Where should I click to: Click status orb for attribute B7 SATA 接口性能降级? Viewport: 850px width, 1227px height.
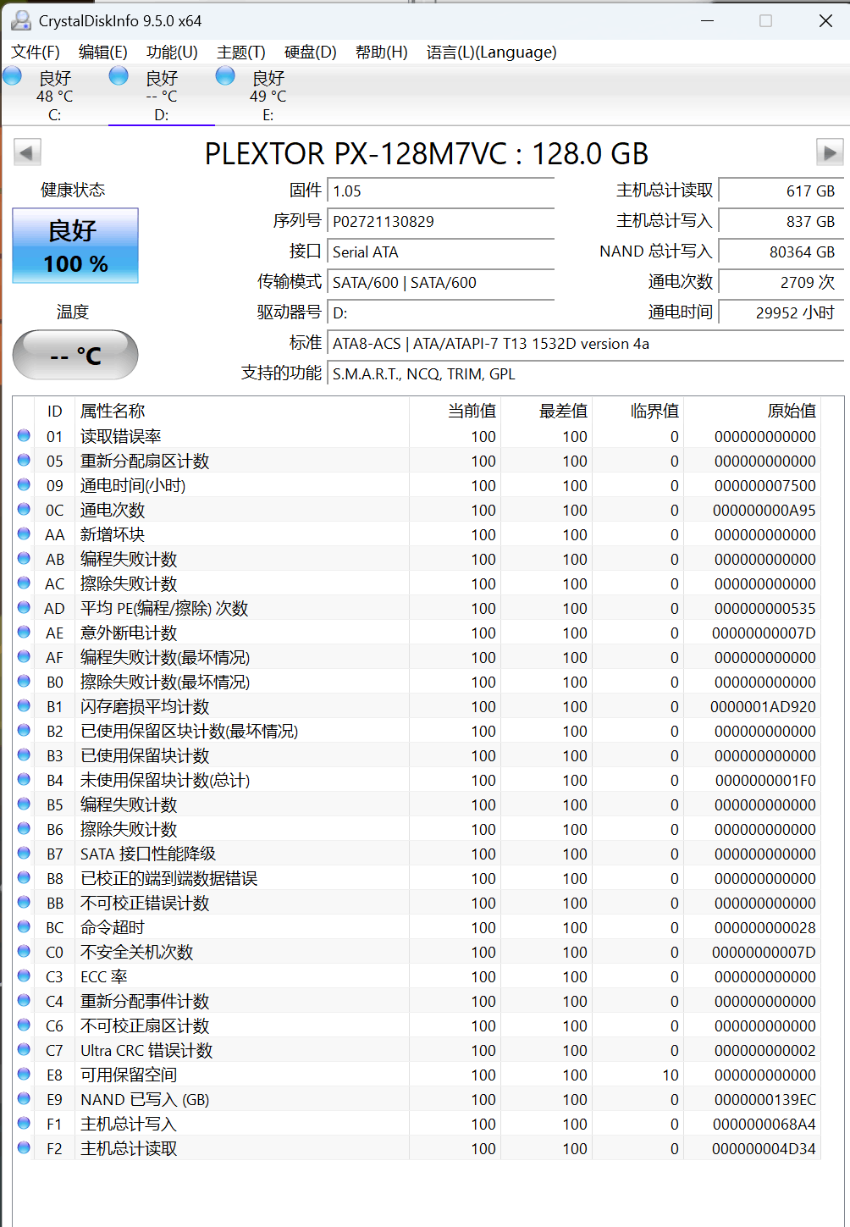24,853
